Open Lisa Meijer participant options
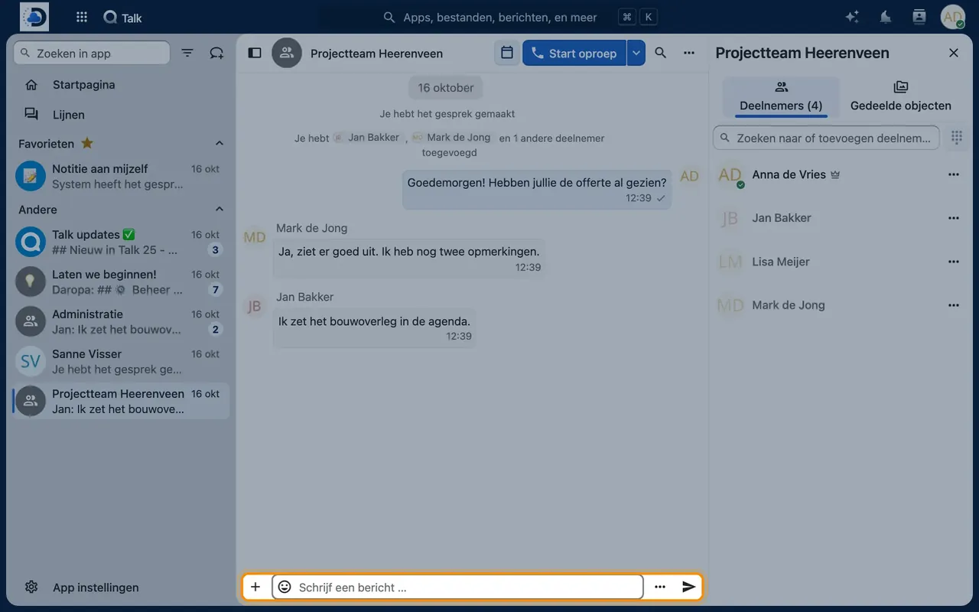The height and width of the screenshot is (612, 979). pos(954,262)
